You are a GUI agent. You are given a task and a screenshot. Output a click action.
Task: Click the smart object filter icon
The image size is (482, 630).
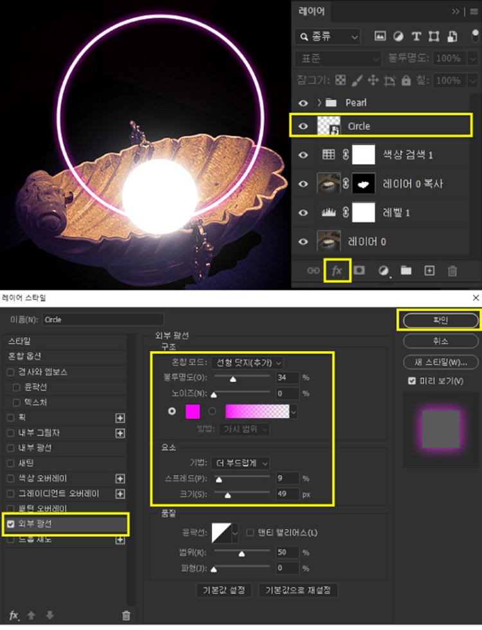click(452, 37)
